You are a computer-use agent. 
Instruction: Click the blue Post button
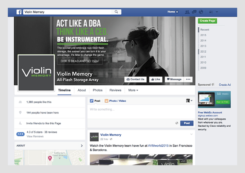click(x=187, y=123)
